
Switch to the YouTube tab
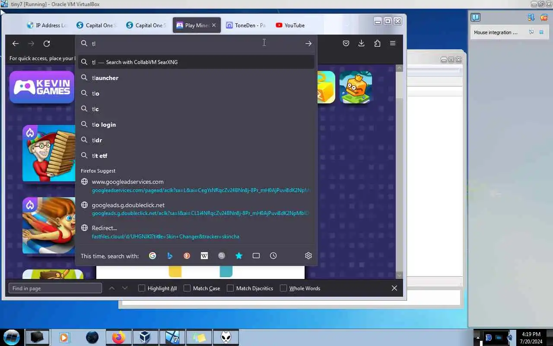coord(296,25)
